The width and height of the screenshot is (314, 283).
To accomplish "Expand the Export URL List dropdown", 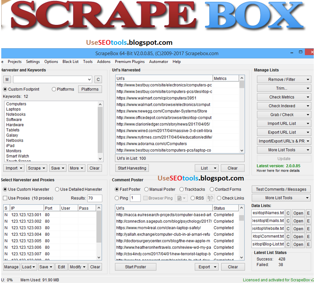I will coord(284,132).
